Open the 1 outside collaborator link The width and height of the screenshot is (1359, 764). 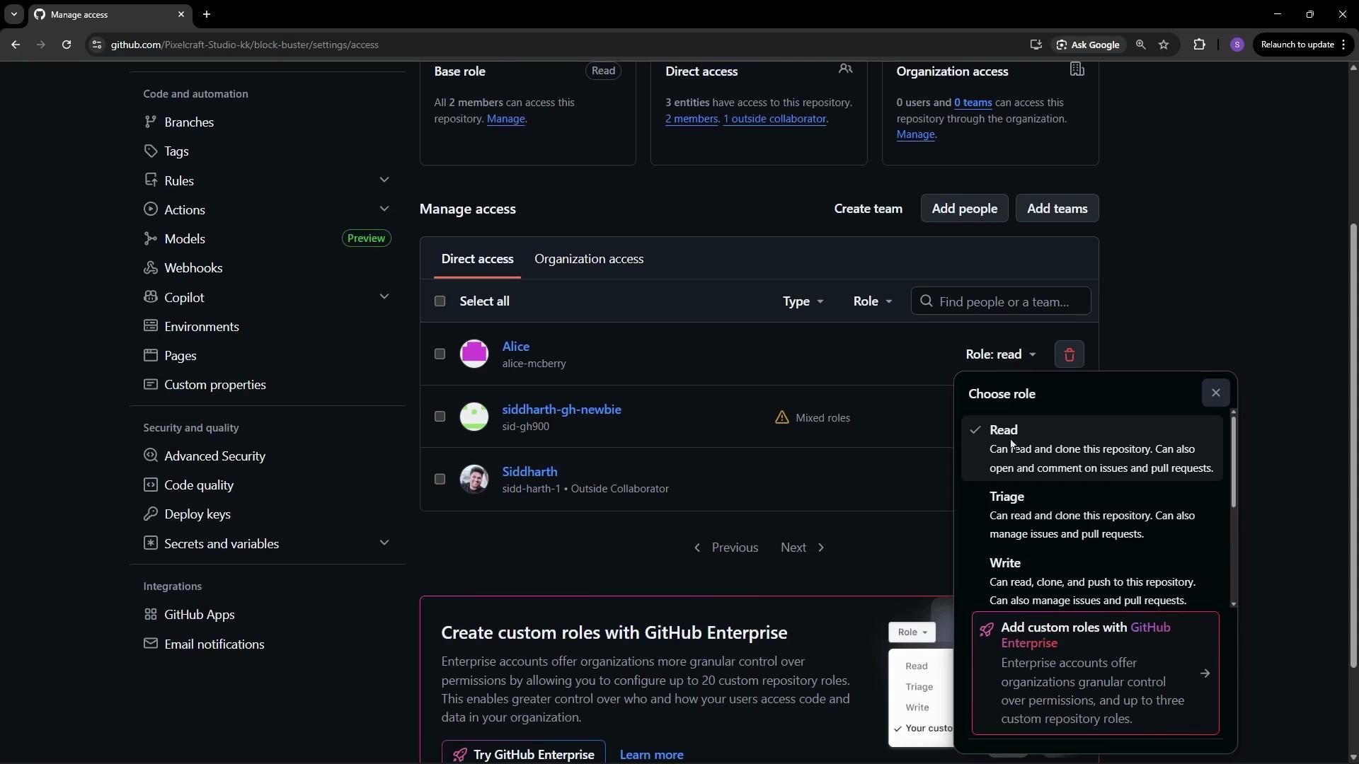pos(774,119)
